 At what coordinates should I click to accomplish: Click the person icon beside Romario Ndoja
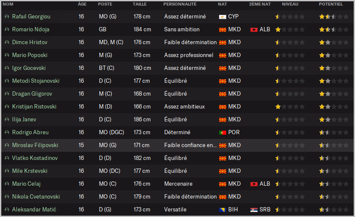tap(7, 30)
